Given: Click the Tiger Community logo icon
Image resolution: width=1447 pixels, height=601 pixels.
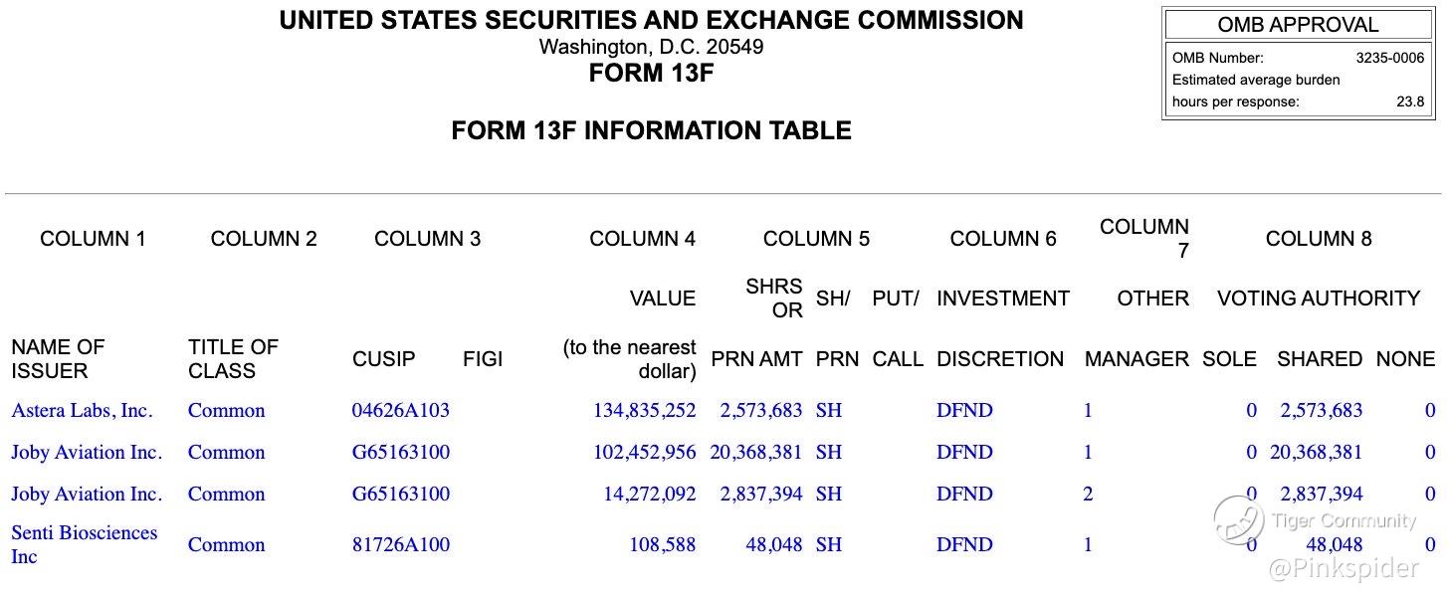Looking at the screenshot, I should (x=1238, y=519).
